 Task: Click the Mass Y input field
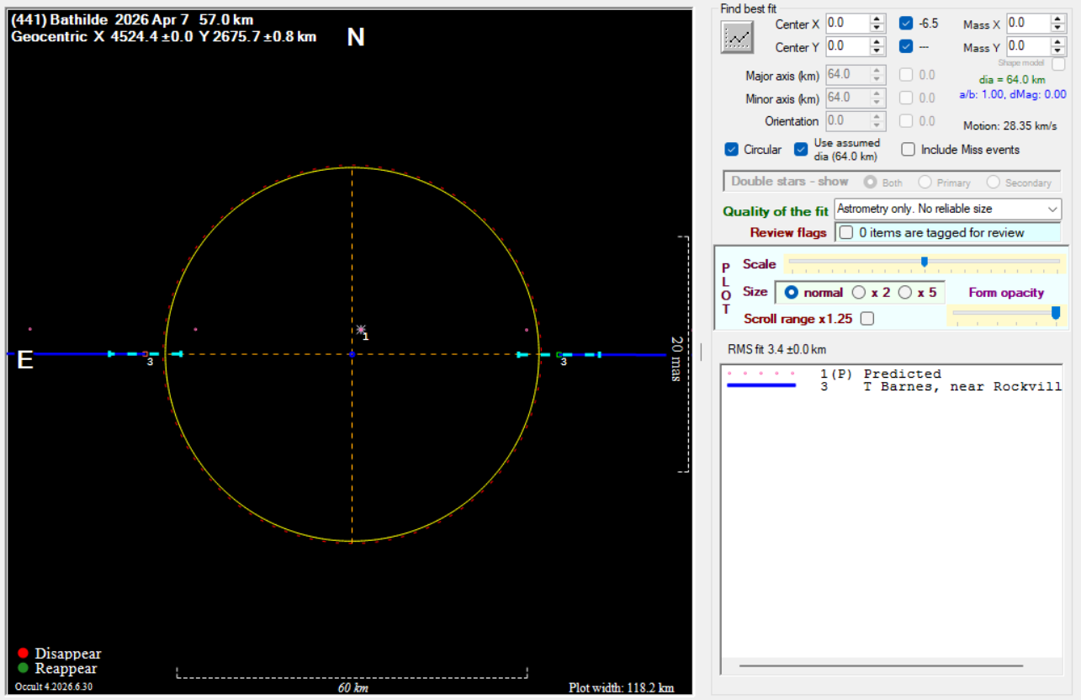pyautogui.click(x=1028, y=46)
